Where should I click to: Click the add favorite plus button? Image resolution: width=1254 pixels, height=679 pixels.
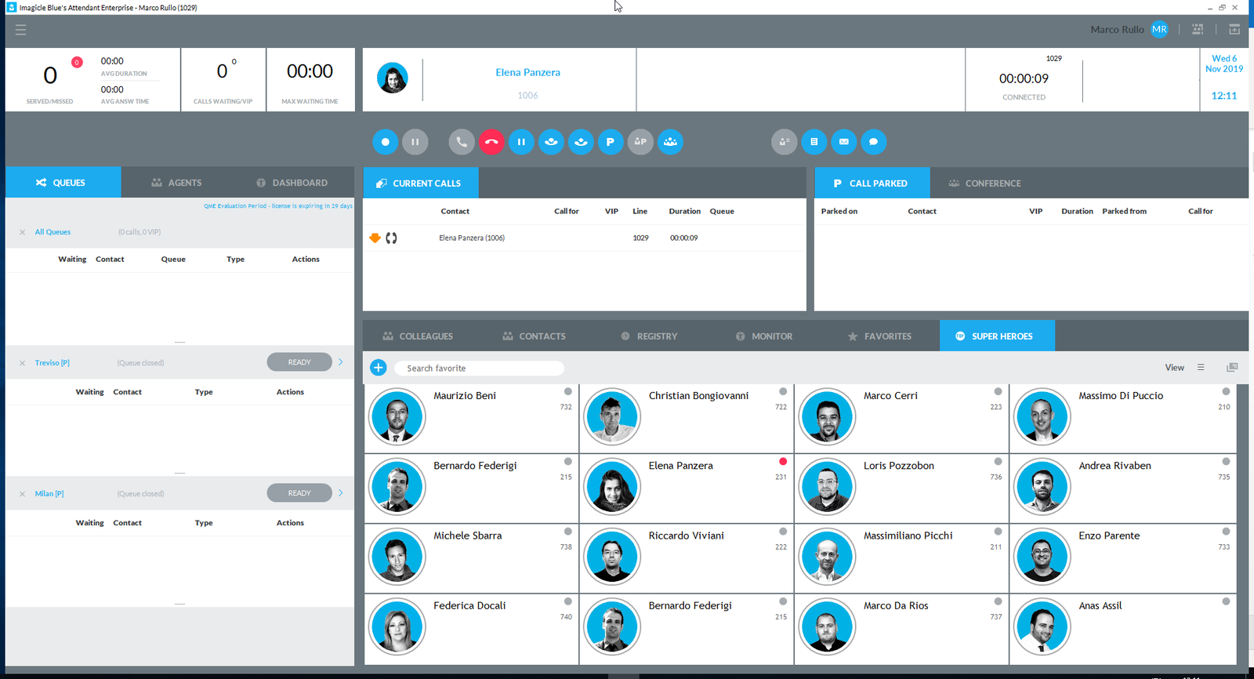tap(379, 368)
